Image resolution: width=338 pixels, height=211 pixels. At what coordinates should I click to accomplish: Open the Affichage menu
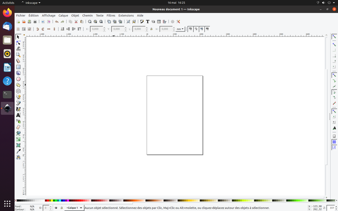pos(48,16)
